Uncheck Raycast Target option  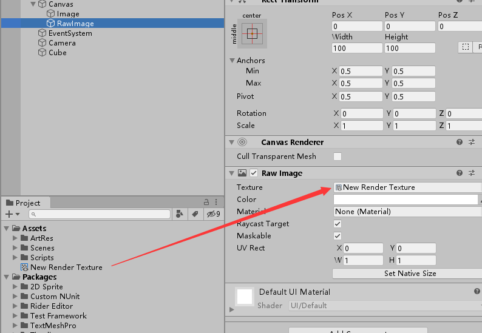[x=338, y=224]
